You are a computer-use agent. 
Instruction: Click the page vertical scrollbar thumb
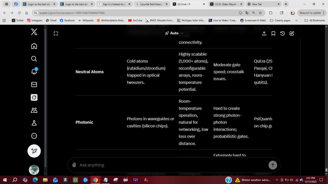click(326, 170)
